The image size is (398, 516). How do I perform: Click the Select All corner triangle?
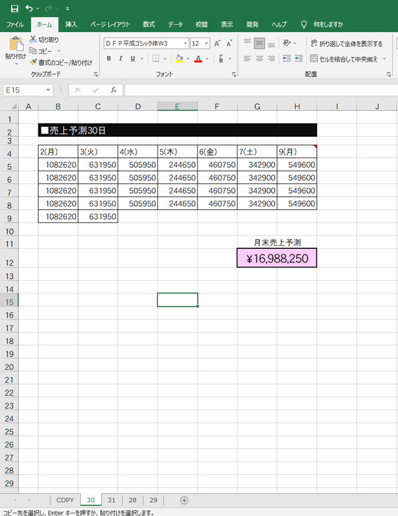tap(13, 106)
